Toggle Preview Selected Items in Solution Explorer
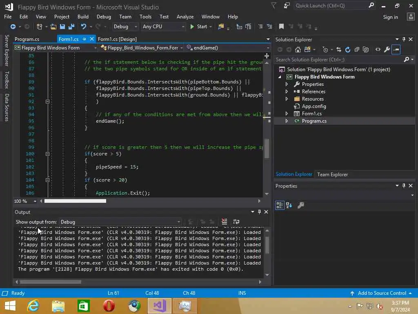The image size is (418, 314). pos(396,49)
